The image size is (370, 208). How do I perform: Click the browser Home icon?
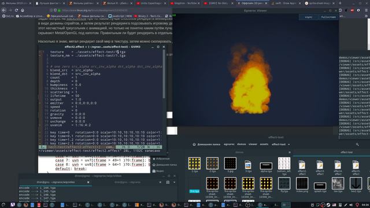pyautogui.click(x=23, y=10)
